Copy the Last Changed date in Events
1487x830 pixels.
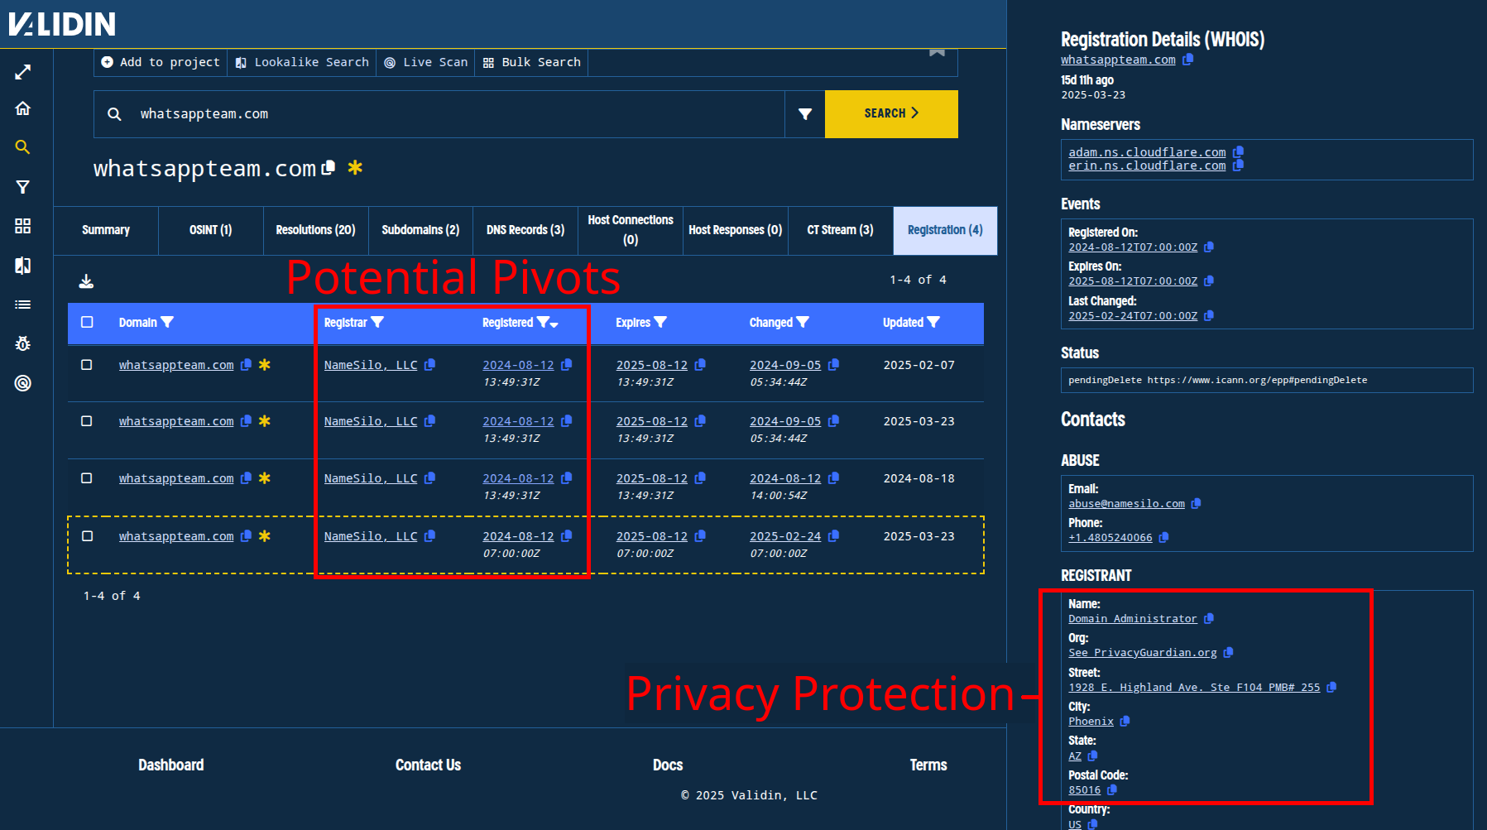pyautogui.click(x=1209, y=315)
